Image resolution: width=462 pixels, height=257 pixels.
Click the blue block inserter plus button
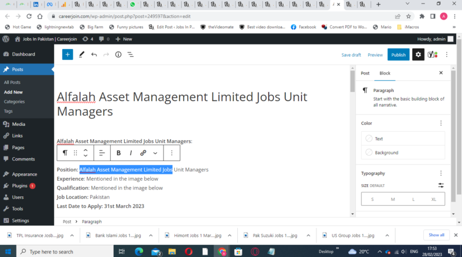[x=68, y=55]
